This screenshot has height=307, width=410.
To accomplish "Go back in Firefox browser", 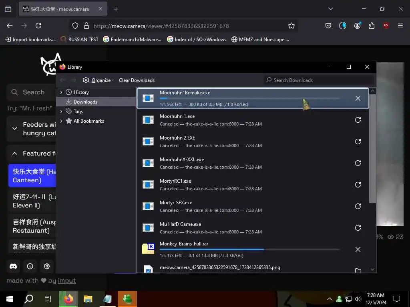I will click(x=10, y=26).
